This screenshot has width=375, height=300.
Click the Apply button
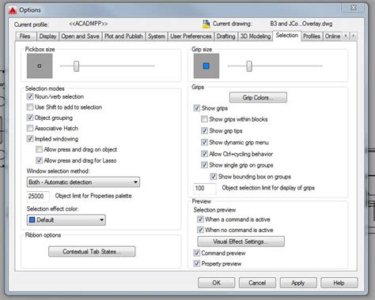point(298,283)
